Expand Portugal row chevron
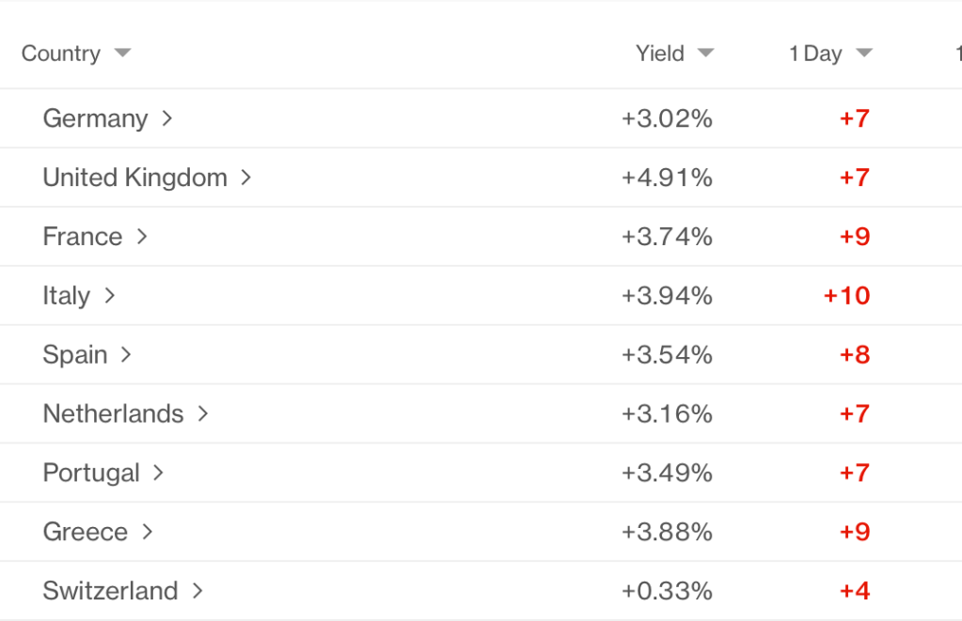Viewport: 962px width, 621px height. point(158,473)
